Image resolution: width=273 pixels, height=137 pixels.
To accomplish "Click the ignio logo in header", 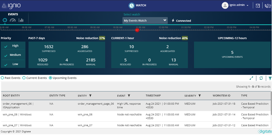I will 14,6.
